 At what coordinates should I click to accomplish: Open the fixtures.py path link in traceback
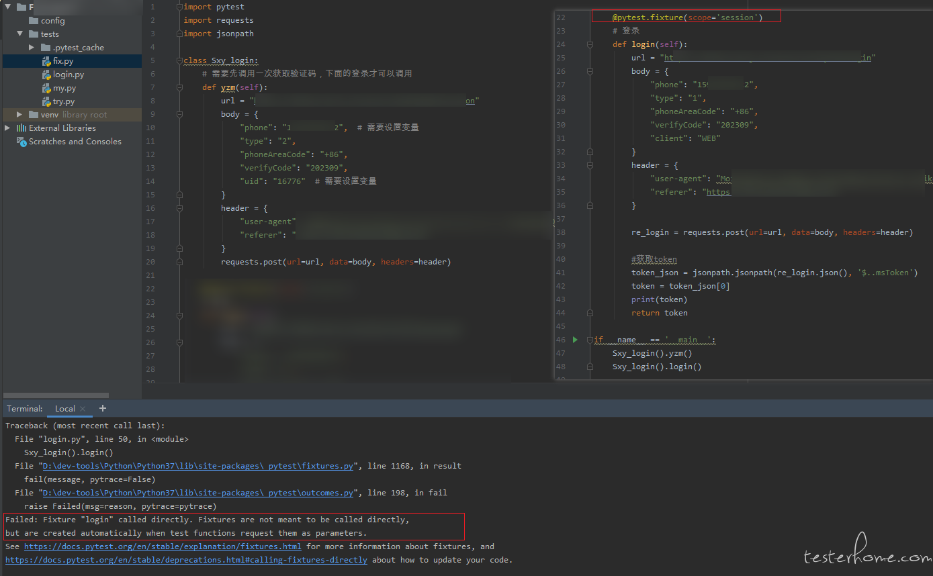(x=198, y=466)
